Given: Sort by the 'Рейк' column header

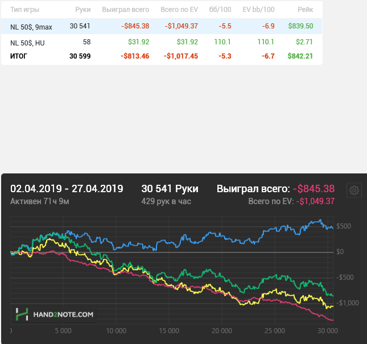Looking at the screenshot, I should [305, 10].
